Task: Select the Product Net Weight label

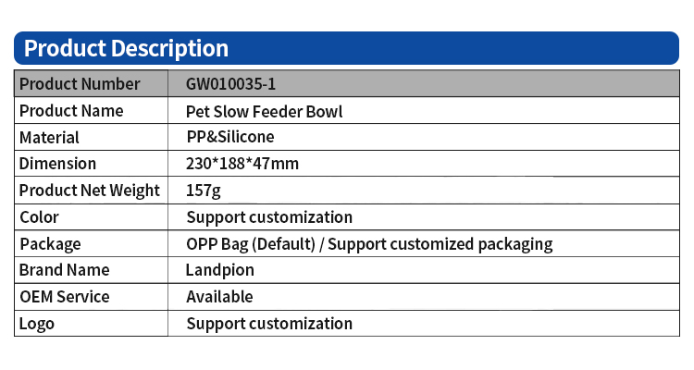Action: pos(90,191)
